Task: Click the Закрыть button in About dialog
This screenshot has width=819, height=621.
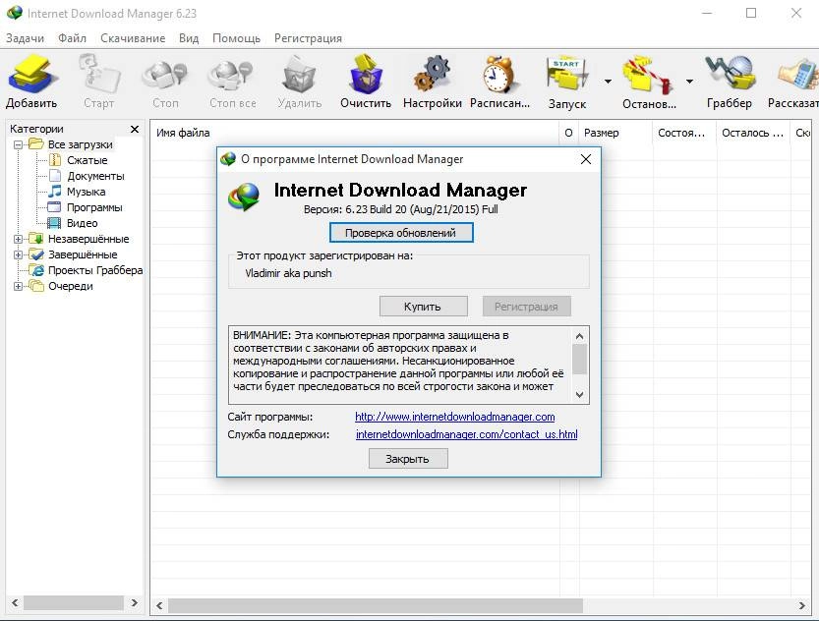Action: (x=408, y=459)
